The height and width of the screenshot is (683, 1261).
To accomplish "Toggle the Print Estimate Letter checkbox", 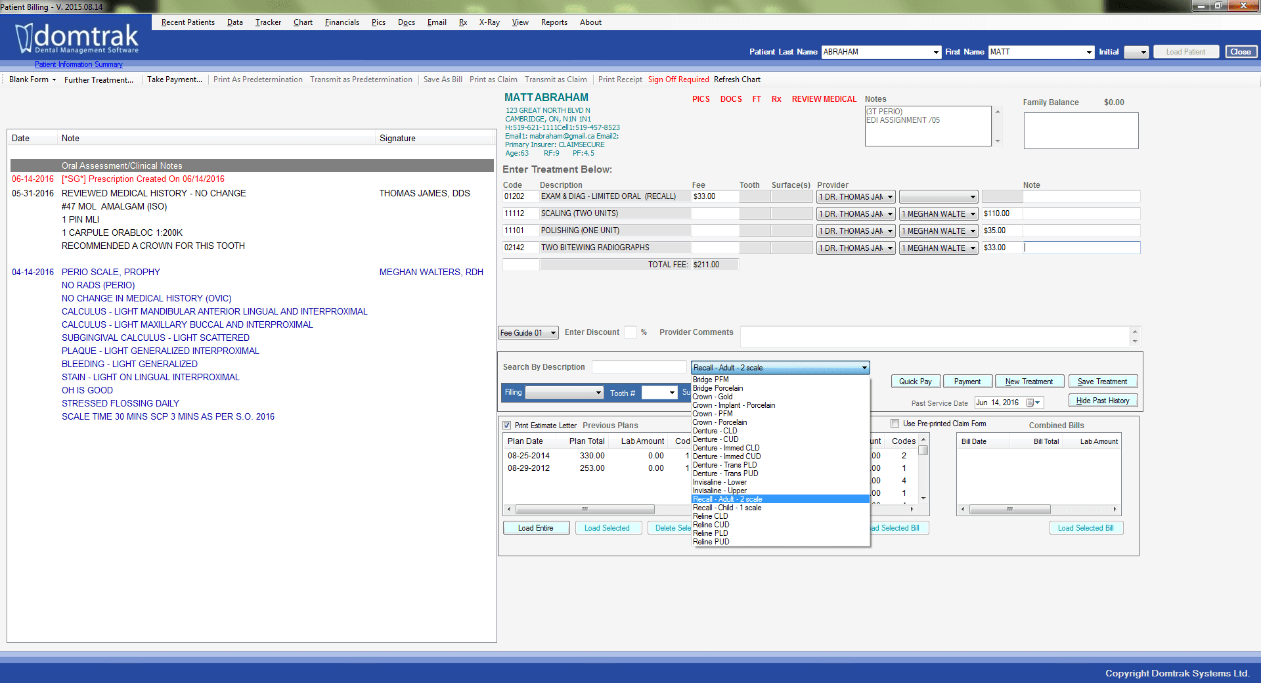I will pos(507,426).
